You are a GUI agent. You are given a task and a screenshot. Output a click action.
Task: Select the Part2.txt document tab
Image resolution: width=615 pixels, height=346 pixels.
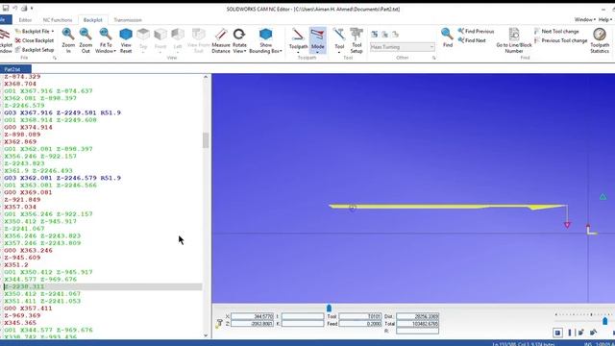(14, 69)
